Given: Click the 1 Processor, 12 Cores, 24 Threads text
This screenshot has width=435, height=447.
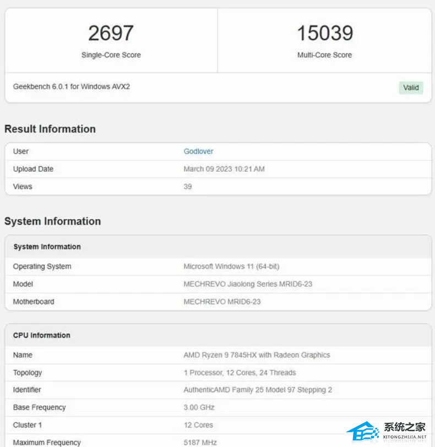Looking at the screenshot, I should point(240,373).
